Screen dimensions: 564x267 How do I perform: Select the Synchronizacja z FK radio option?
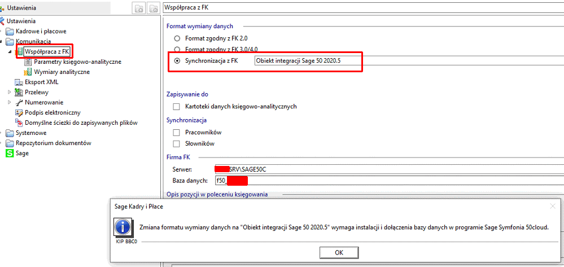point(177,60)
